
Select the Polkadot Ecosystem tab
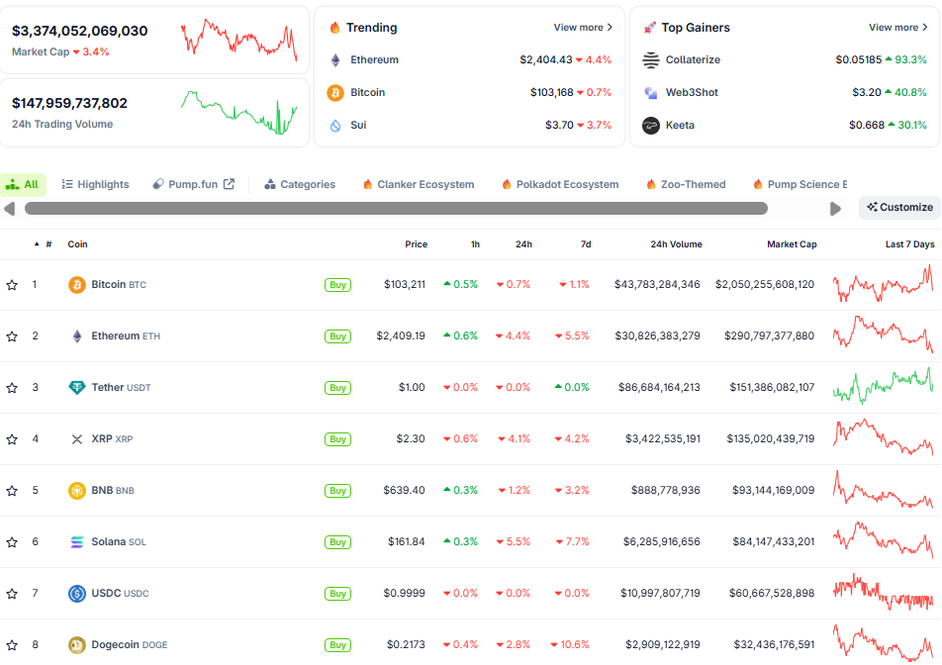pyautogui.click(x=560, y=184)
